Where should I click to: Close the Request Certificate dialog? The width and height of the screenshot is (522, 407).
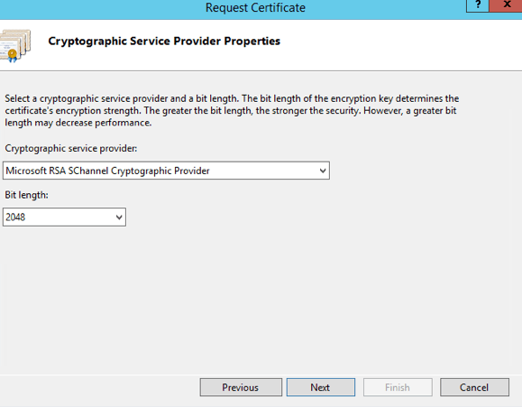click(506, 5)
